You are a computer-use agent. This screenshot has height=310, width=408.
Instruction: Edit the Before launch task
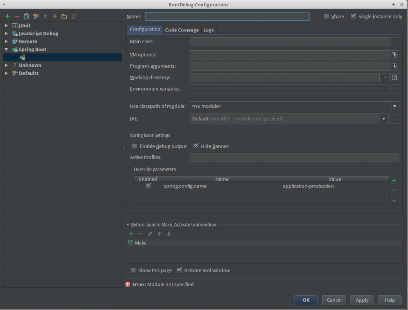(x=150, y=234)
